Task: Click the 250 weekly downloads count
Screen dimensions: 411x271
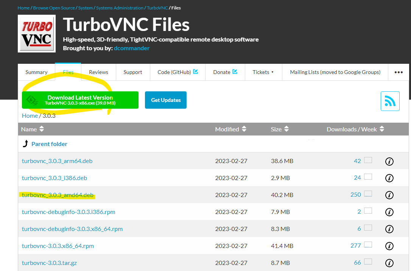Action: 356,195
